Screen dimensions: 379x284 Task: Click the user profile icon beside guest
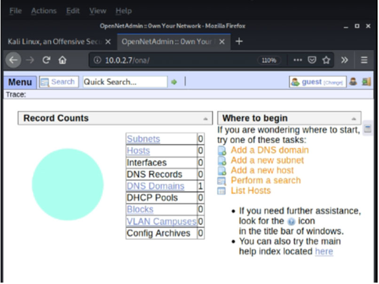[x=353, y=82]
